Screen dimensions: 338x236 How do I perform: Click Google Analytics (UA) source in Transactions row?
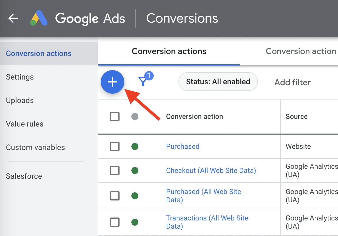312,222
